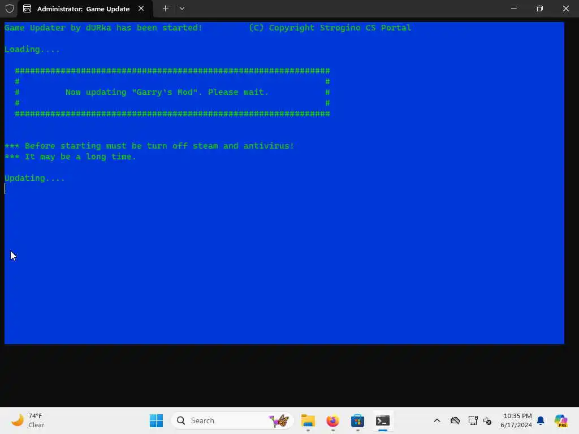This screenshot has width=579, height=434.
Task: Open the Windows Start menu
Action: [x=156, y=420]
